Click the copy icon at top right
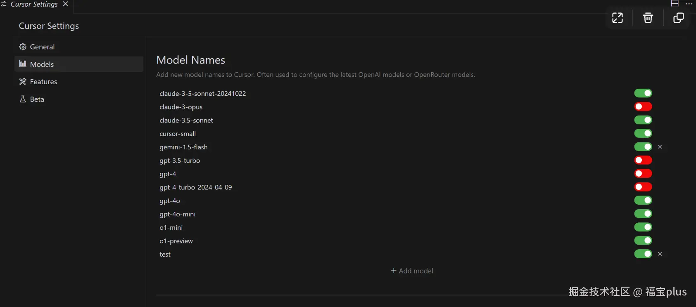Viewport: 696px width, 307px height. point(678,18)
